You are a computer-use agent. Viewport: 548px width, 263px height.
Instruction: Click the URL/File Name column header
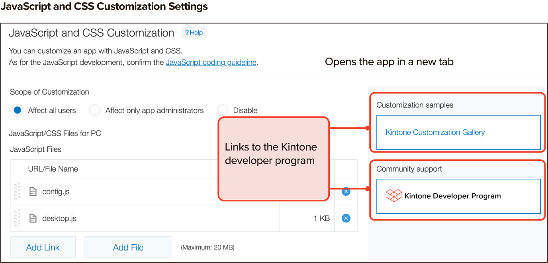point(53,169)
